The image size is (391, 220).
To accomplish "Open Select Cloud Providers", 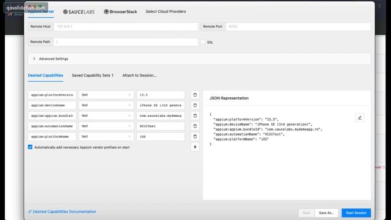I will coord(166,12).
